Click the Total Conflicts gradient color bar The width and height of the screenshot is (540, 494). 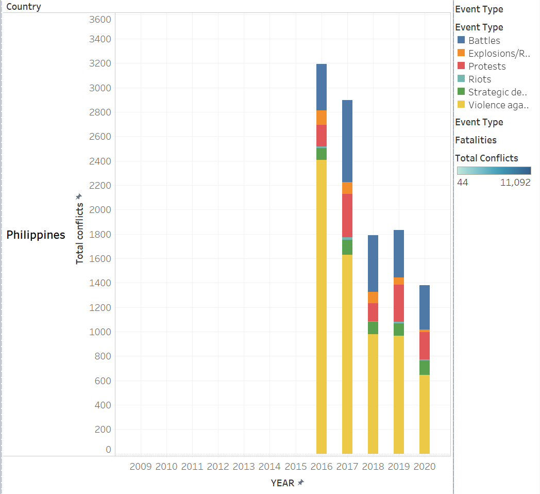pyautogui.click(x=494, y=171)
